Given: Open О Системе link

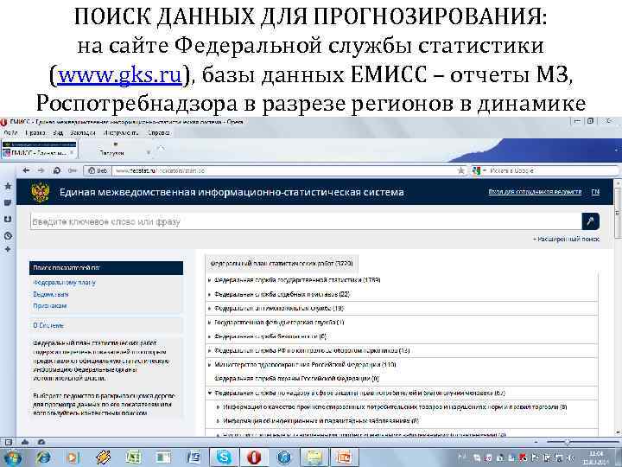Looking at the screenshot, I should pos(48,325).
